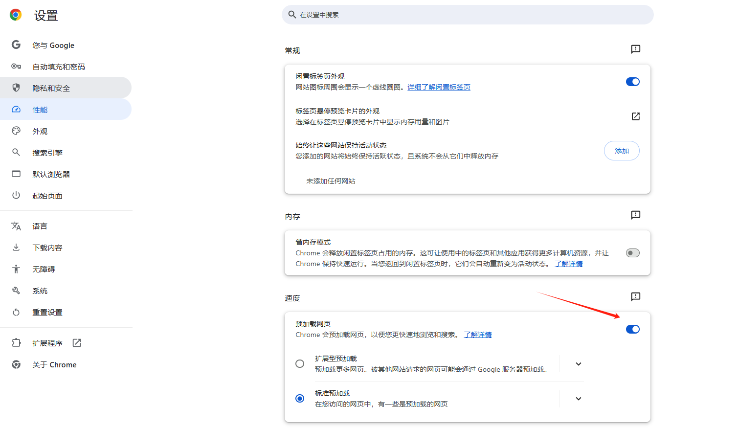Open 无障碍 settings
738x428 pixels.
pos(66,269)
